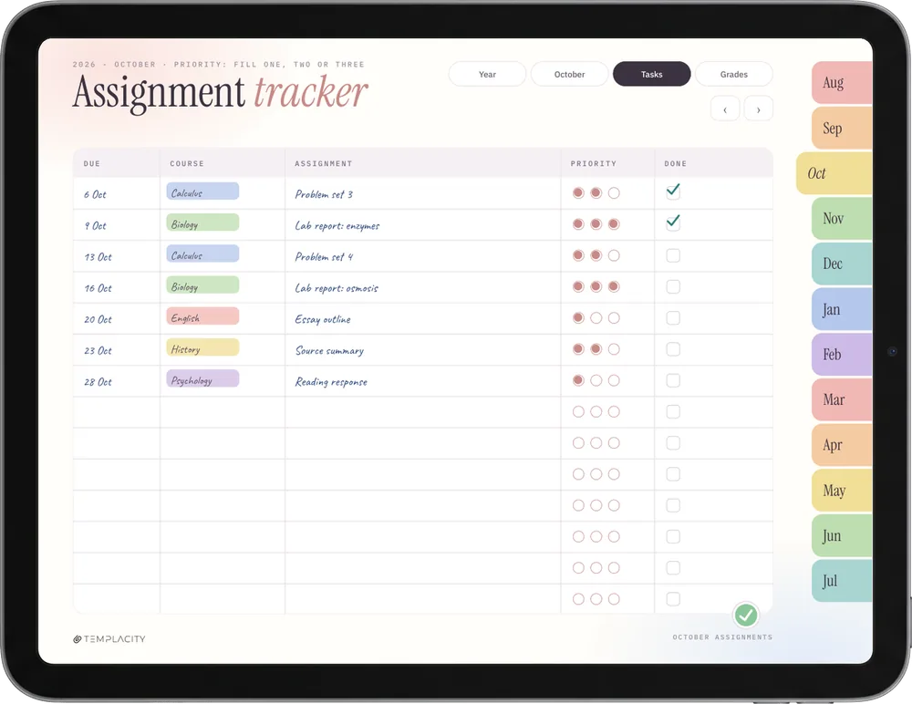This screenshot has height=704, width=912.
Task: Go to next page arrow
Action: click(758, 109)
